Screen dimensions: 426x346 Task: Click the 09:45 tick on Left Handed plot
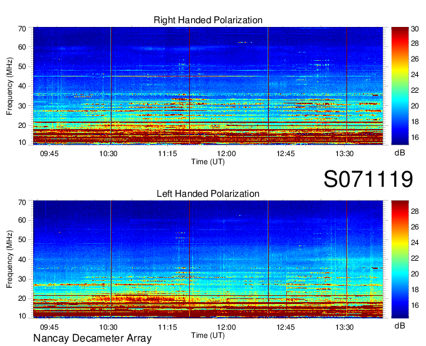coord(49,327)
